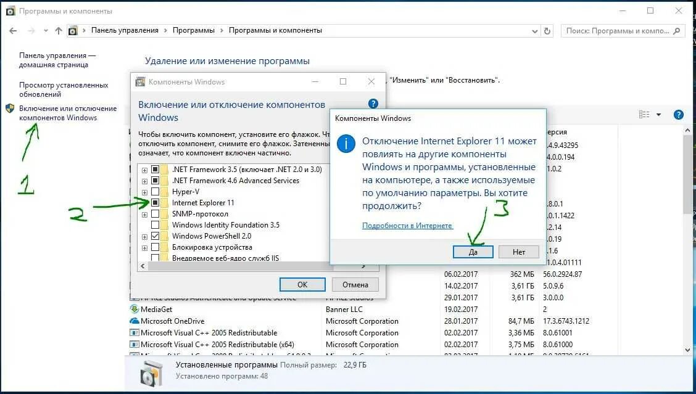Open the Подробности в Интернете link
Viewport: 696px width, 394px height.
pyautogui.click(x=407, y=226)
